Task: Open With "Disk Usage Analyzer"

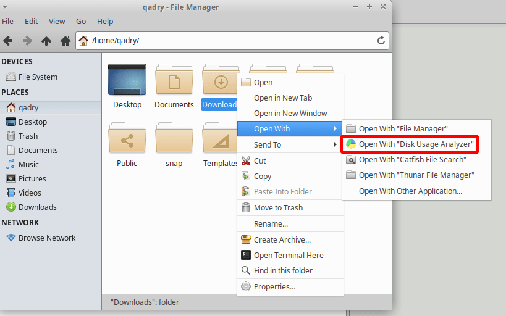Action: 416,144
